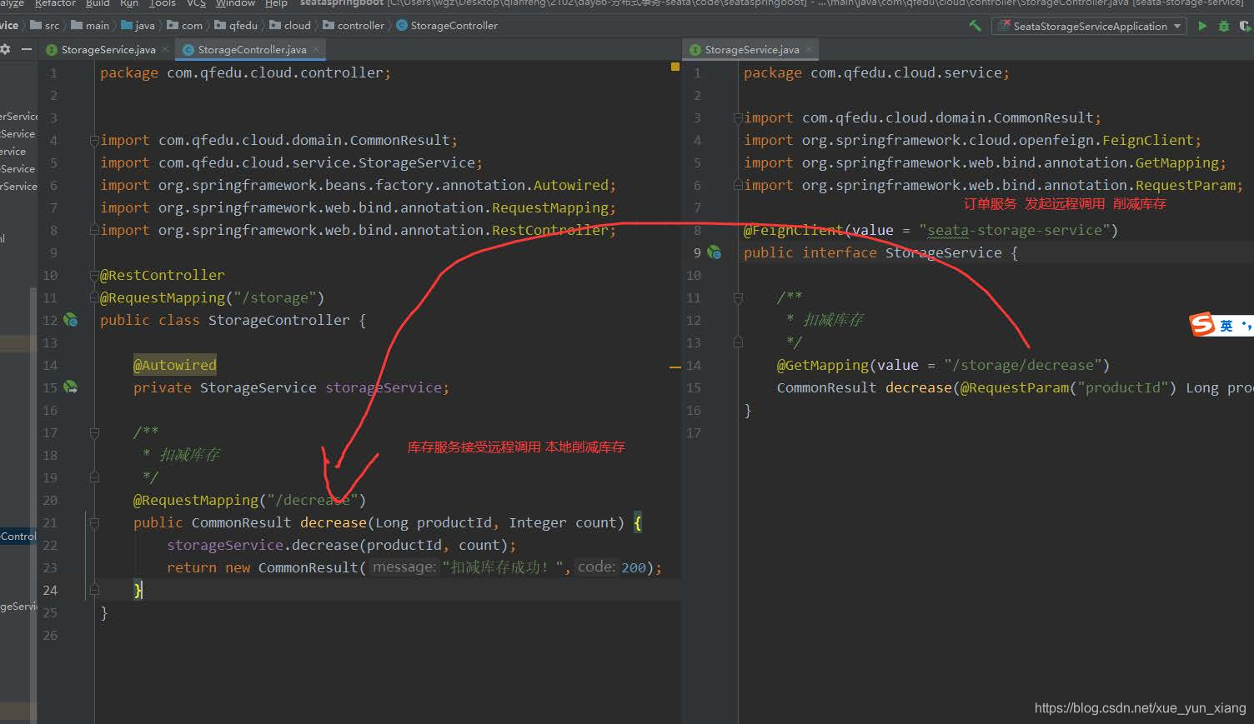Click the "/storage" request mapping string
The width and height of the screenshot is (1254, 724).
[x=274, y=297]
